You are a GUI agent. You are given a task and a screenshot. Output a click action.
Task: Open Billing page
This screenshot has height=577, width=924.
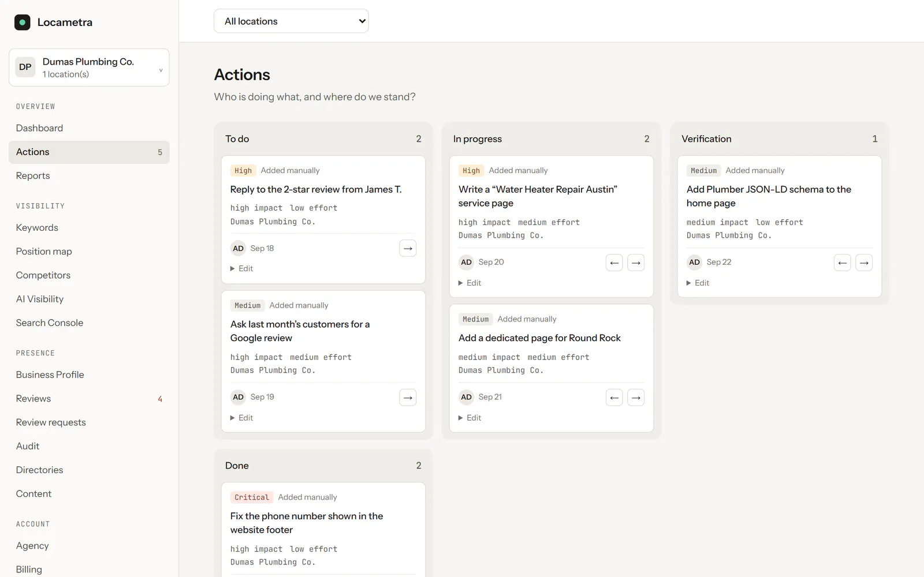(89, 569)
